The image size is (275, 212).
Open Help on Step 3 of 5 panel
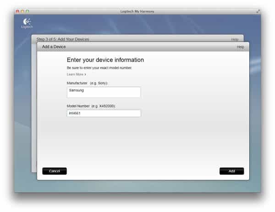(x=235, y=39)
